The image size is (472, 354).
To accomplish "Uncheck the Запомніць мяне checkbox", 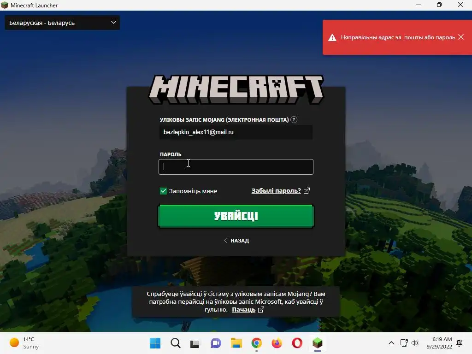I will (163, 191).
